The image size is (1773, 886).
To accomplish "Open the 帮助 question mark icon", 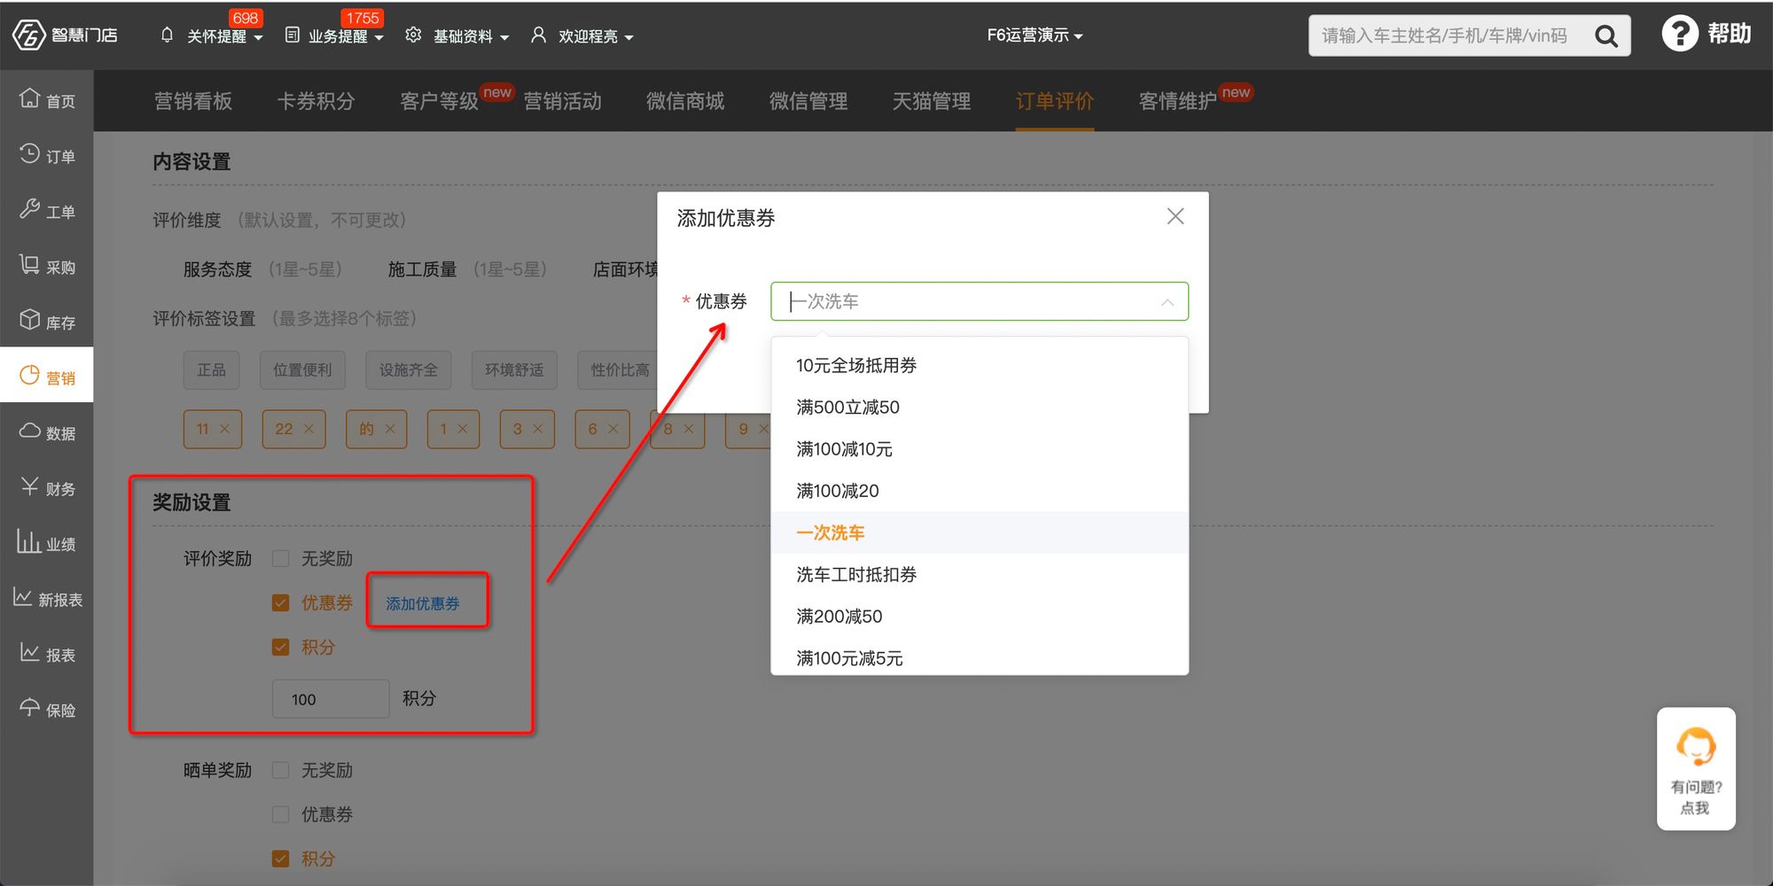I will pos(1679,34).
